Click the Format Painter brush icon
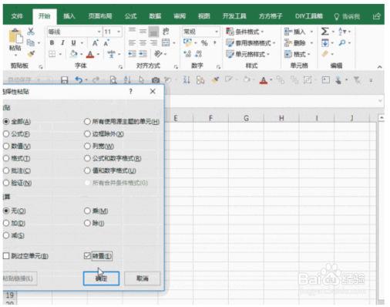Image resolution: width=390 pixels, height=307 pixels. click(x=31, y=54)
